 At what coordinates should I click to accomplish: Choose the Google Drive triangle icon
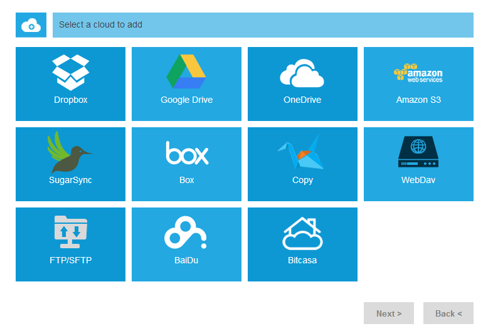click(x=186, y=71)
